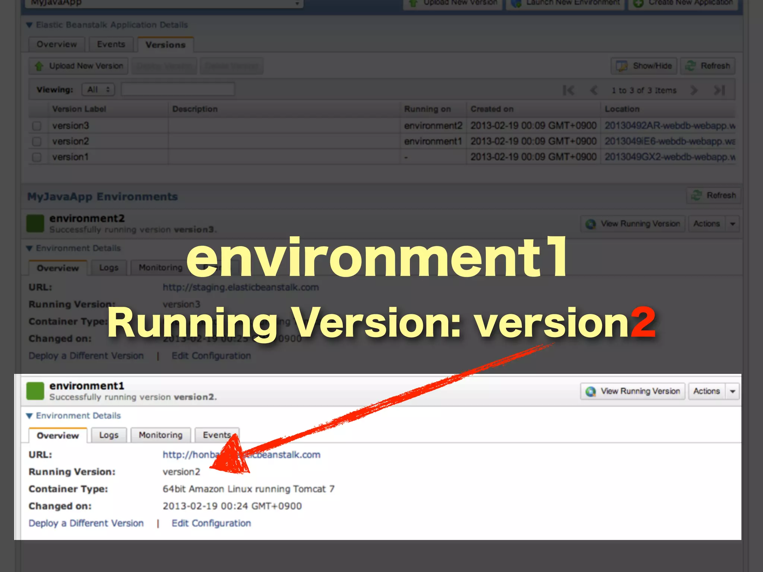The width and height of the screenshot is (763, 572).
Task: Go to last page of versions
Action: [719, 90]
